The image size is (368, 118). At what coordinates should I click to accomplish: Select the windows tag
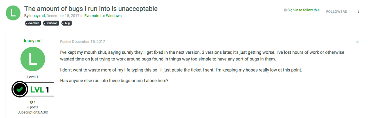pos(51,23)
